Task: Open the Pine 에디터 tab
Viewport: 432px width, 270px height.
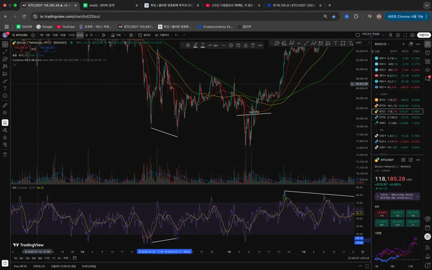Action: point(21,266)
